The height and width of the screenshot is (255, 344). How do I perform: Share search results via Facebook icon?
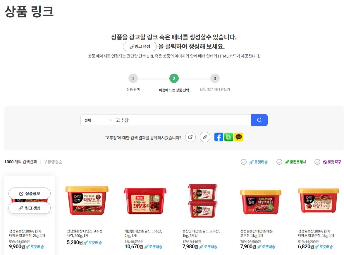tap(219, 137)
